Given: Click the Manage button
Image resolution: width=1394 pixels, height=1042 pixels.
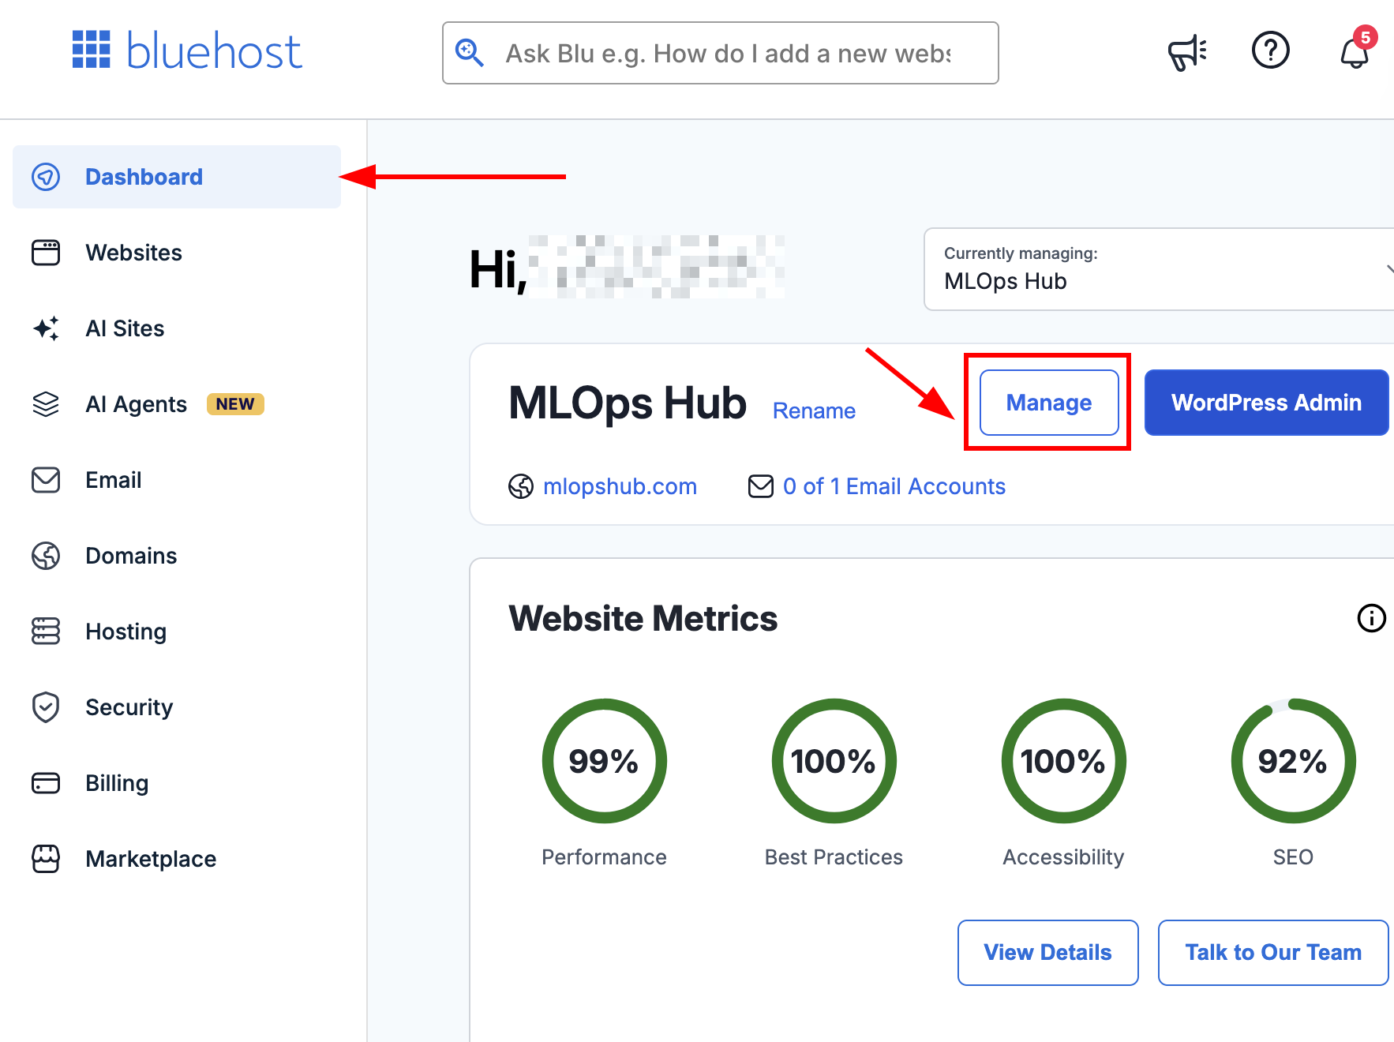Looking at the screenshot, I should [x=1049, y=403].
